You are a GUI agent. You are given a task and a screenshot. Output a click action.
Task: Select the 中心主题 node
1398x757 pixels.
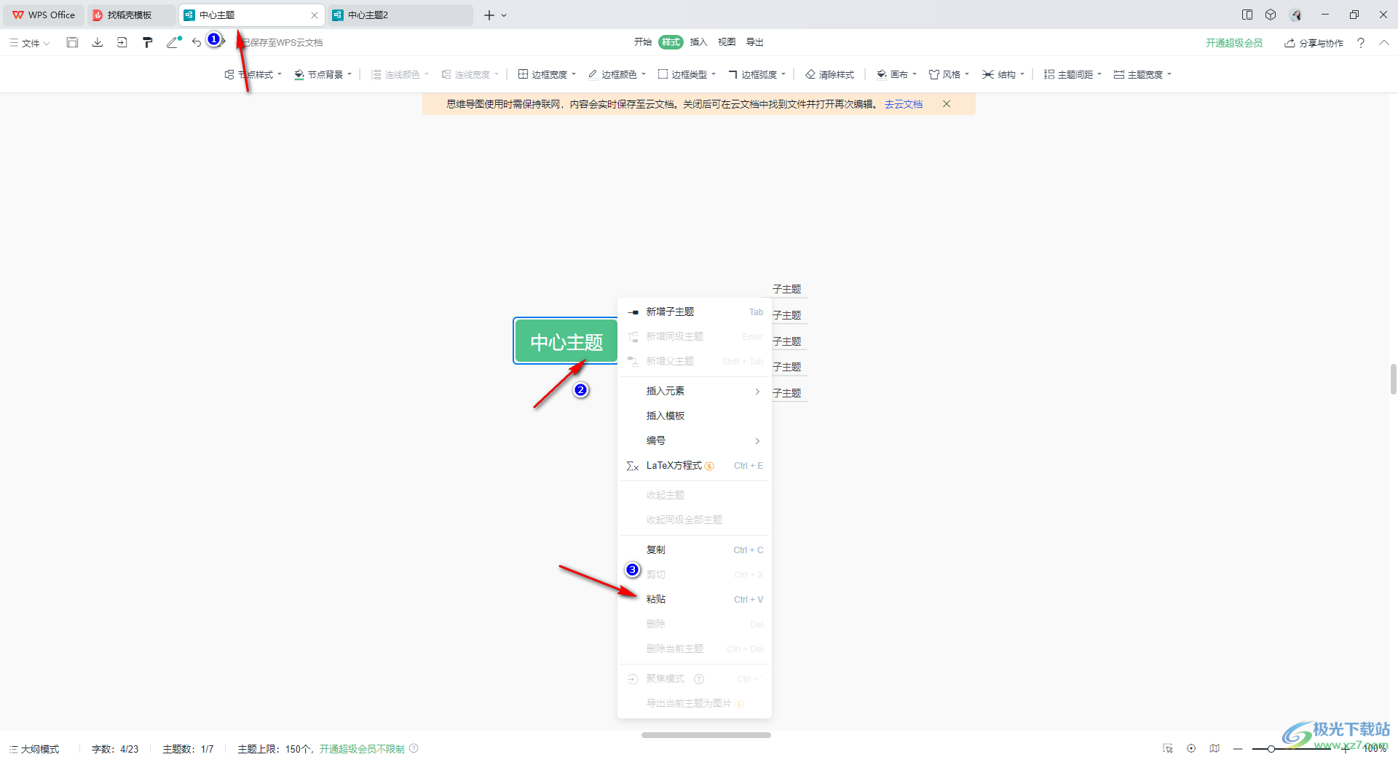pos(566,341)
